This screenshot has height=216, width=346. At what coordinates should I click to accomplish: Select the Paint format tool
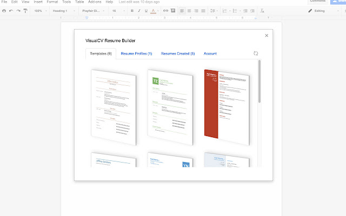pos(25,11)
